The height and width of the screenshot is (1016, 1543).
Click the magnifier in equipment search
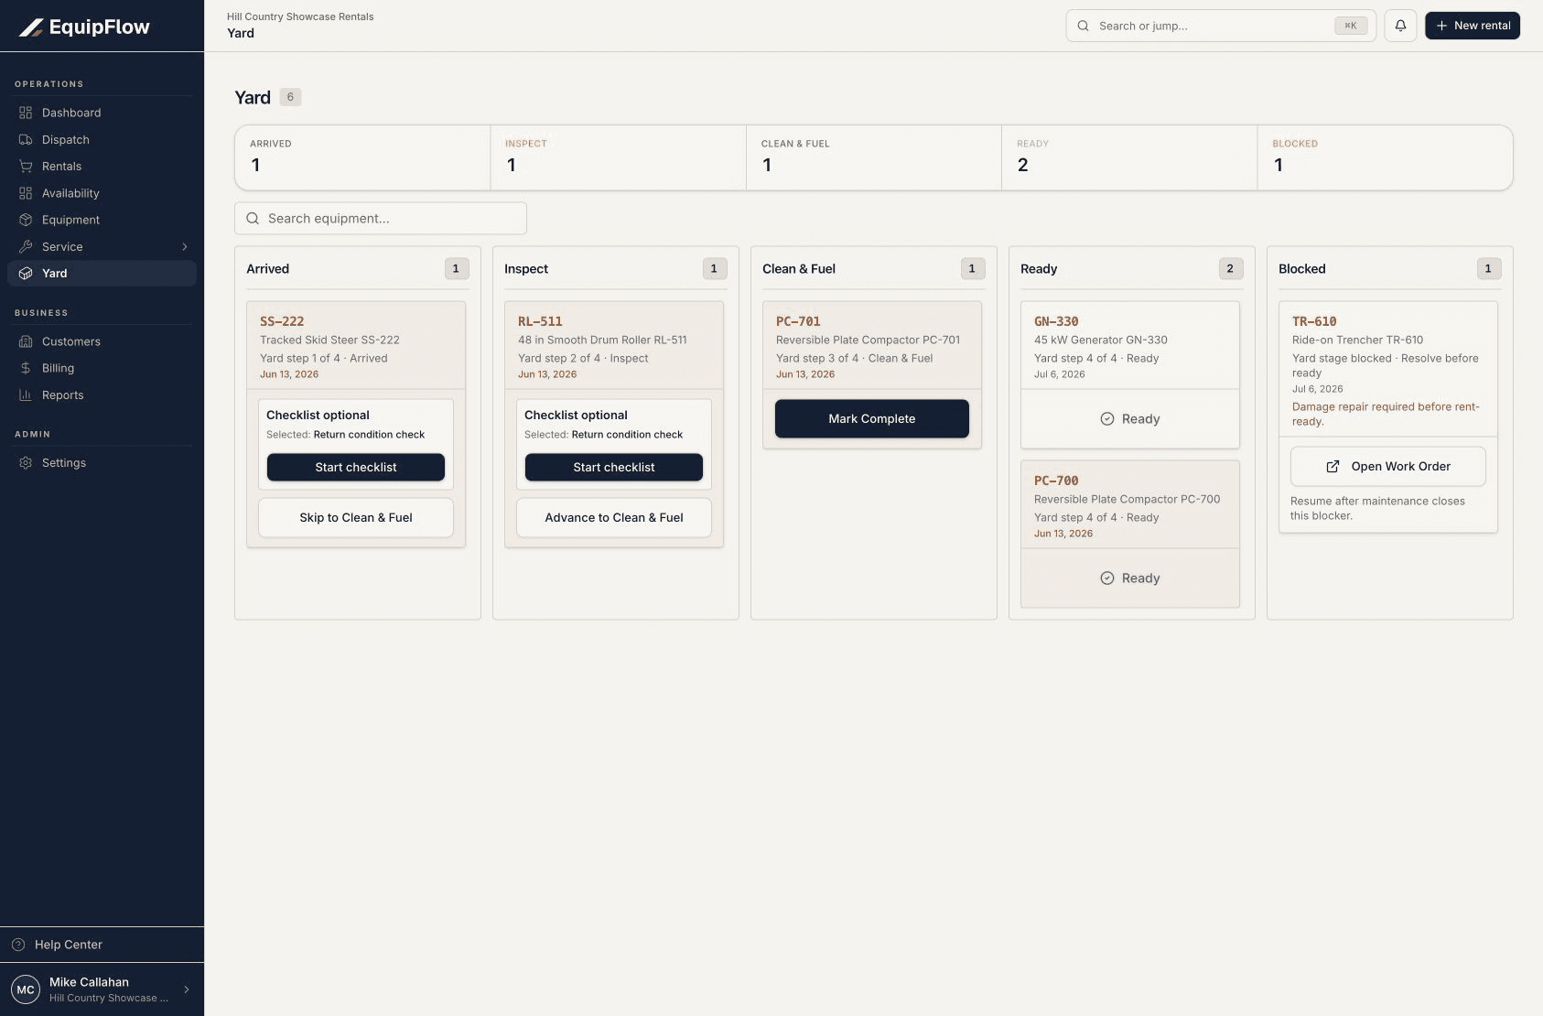pyautogui.click(x=253, y=219)
